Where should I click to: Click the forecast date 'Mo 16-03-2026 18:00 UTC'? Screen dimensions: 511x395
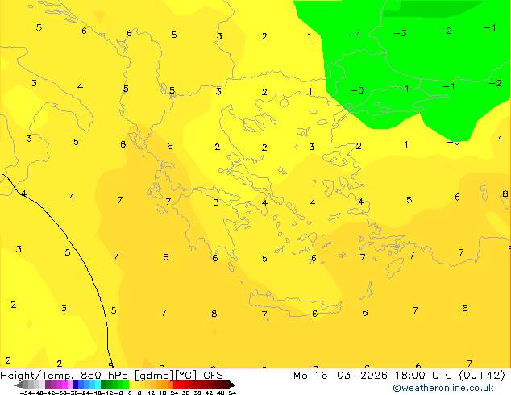click(x=375, y=376)
